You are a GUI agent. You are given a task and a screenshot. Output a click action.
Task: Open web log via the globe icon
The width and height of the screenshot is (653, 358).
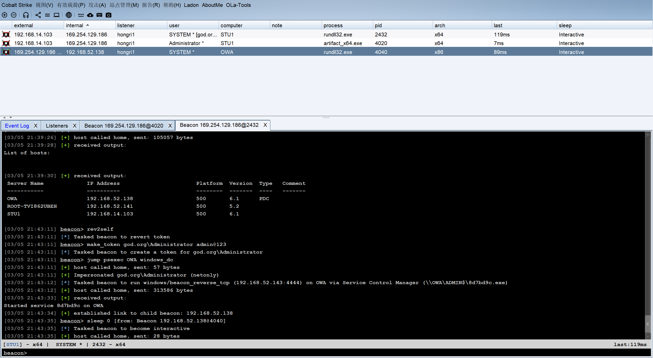[x=69, y=15]
